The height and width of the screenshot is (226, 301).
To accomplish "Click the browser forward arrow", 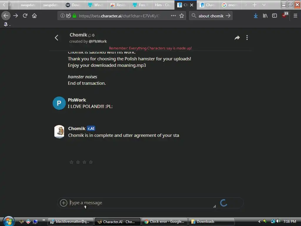I will [16, 16].
